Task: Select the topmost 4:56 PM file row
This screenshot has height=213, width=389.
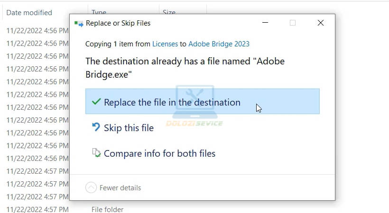Action: pos(37,31)
